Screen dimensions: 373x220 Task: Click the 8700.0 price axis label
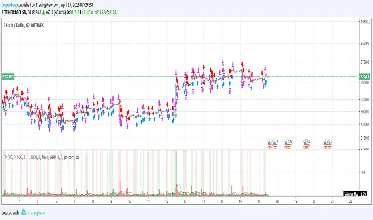pyautogui.click(x=365, y=62)
